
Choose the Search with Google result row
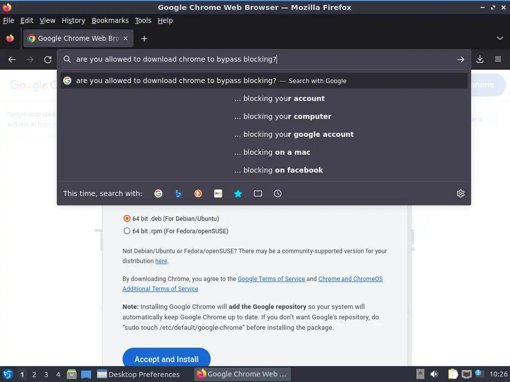tap(264, 81)
